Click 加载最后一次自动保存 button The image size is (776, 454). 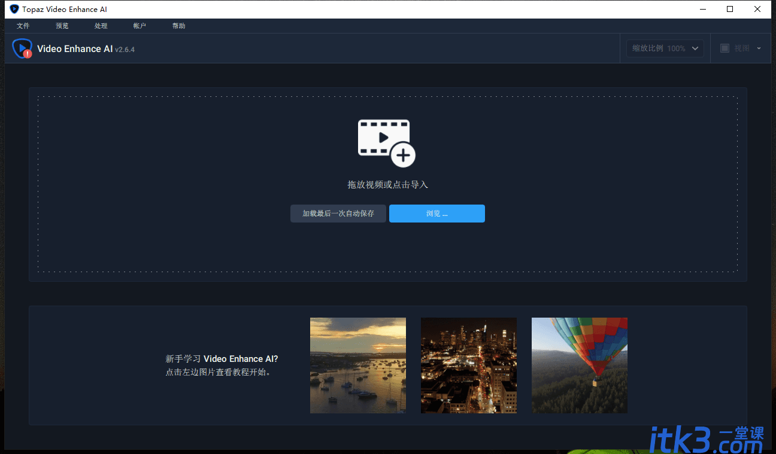tap(338, 214)
